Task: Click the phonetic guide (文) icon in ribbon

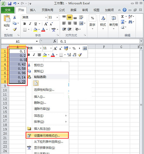Action: pos(54,30)
